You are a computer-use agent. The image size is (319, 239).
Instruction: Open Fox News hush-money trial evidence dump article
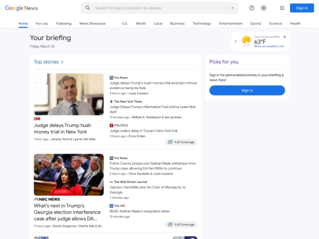click(154, 86)
